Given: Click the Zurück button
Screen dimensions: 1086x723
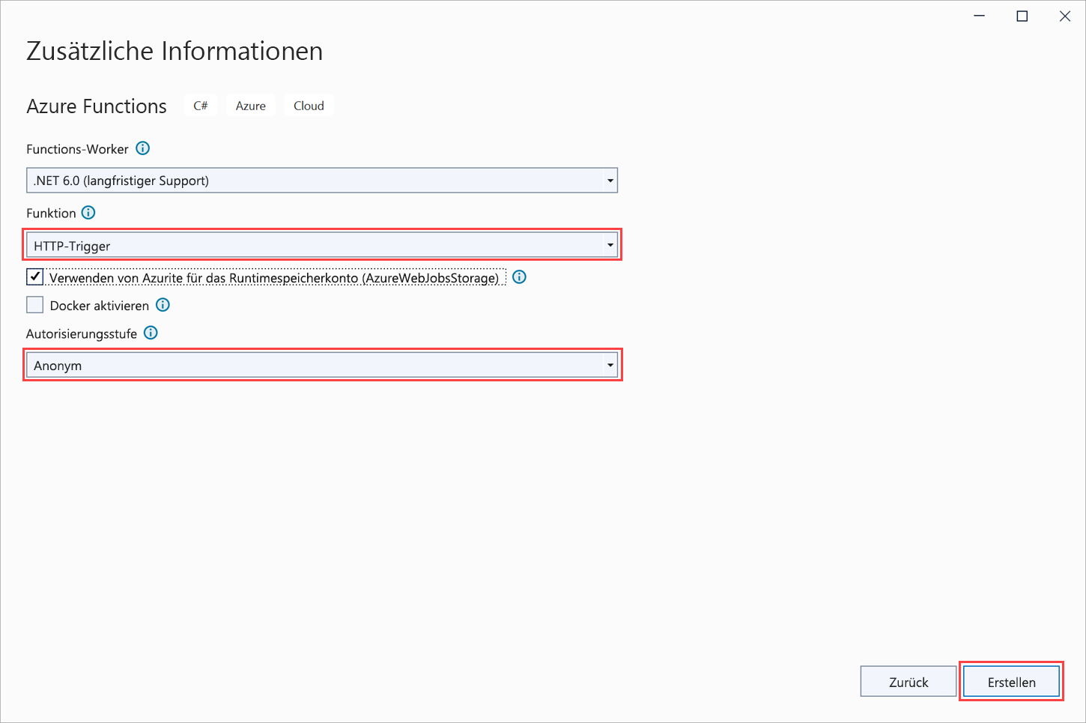Looking at the screenshot, I should [x=908, y=682].
